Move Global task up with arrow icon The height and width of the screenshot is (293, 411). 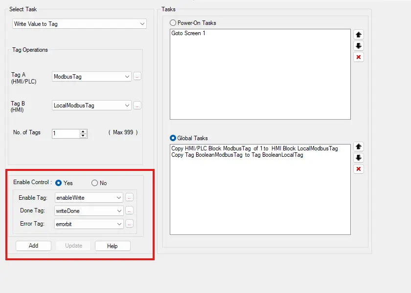click(359, 146)
